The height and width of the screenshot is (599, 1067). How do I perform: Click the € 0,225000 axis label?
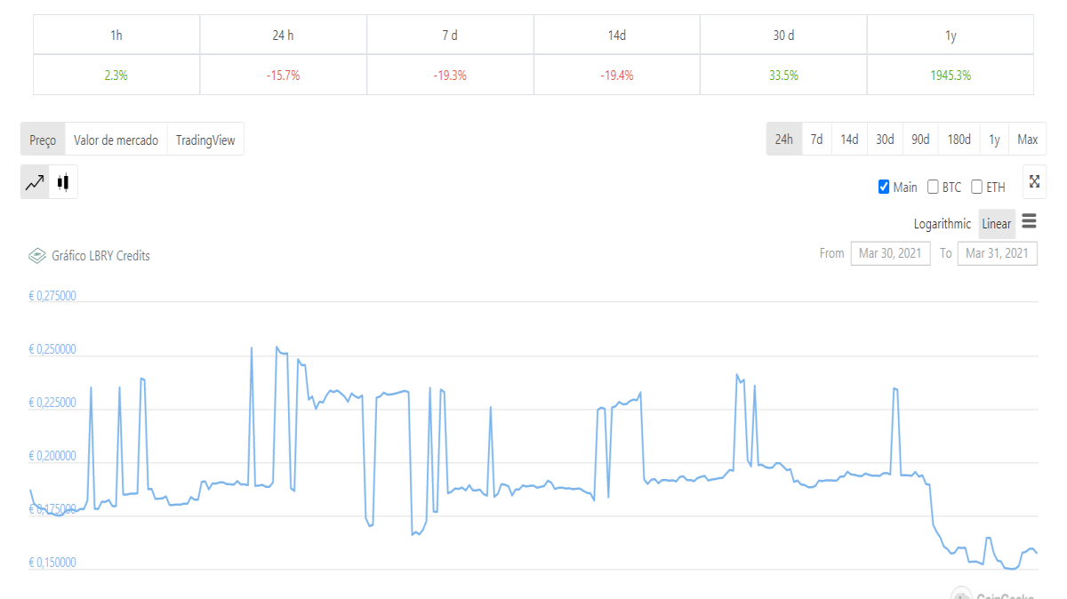(52, 403)
